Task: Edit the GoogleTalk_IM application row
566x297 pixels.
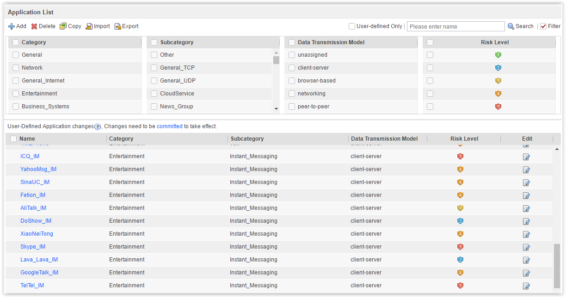Action: click(526, 273)
